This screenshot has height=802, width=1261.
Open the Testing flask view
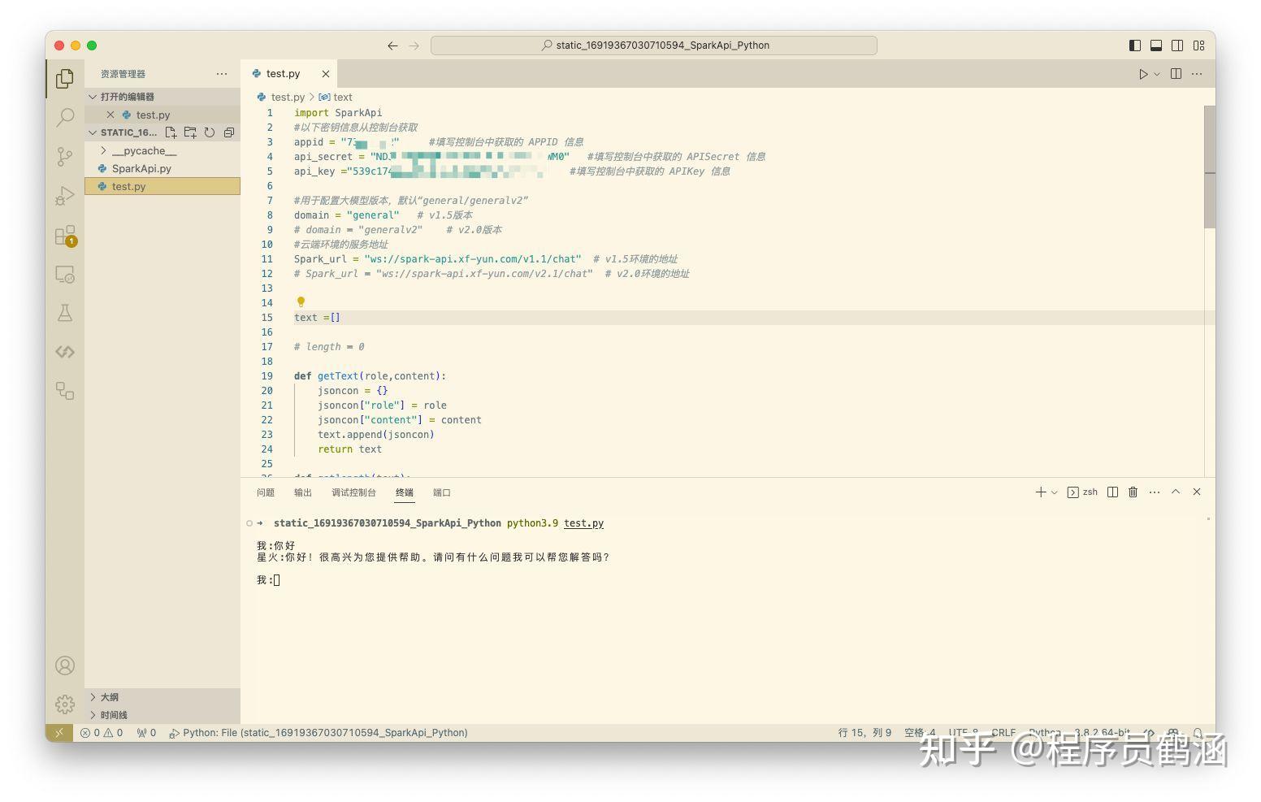[x=65, y=314]
